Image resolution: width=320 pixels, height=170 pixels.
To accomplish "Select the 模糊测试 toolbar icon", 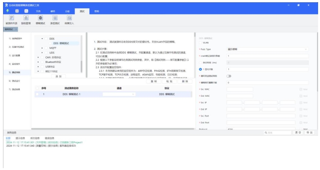I will pos(40,18).
